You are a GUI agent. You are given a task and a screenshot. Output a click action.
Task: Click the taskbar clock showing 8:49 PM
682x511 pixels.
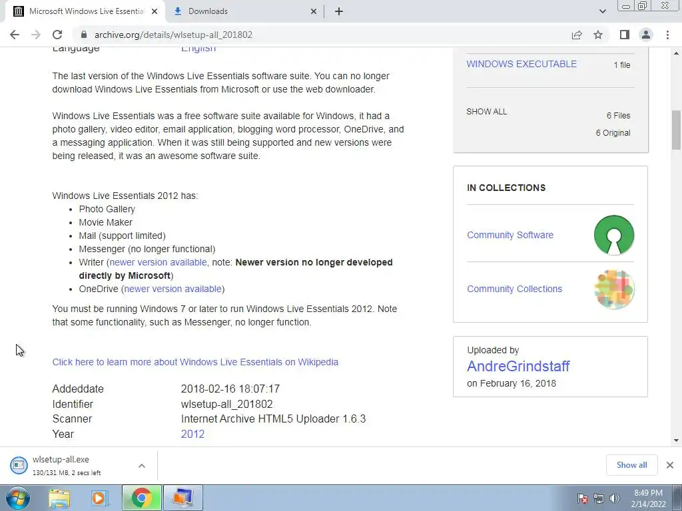[x=648, y=498]
